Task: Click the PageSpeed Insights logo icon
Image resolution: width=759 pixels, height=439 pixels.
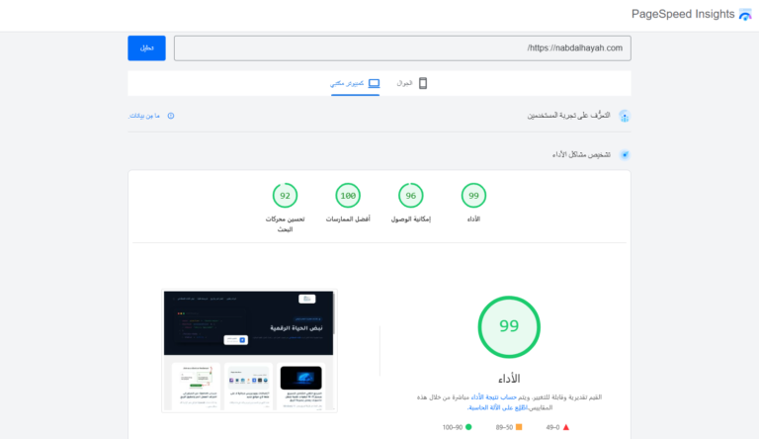Action: click(745, 15)
